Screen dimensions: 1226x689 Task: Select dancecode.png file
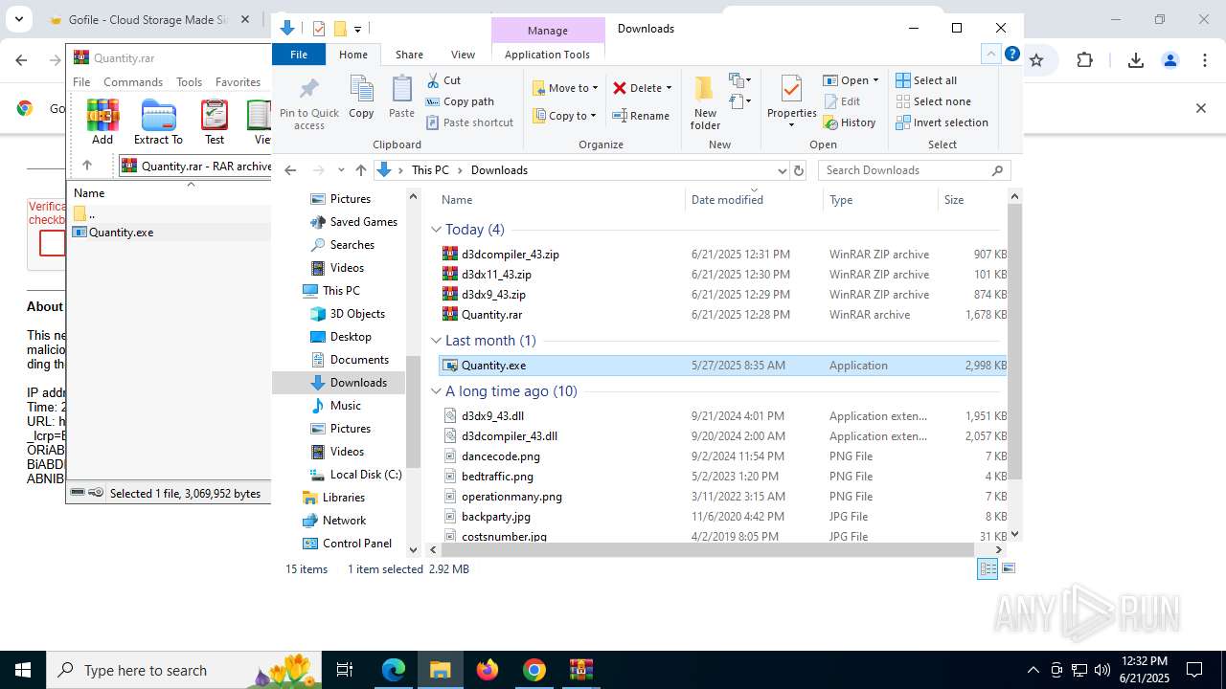click(x=500, y=456)
